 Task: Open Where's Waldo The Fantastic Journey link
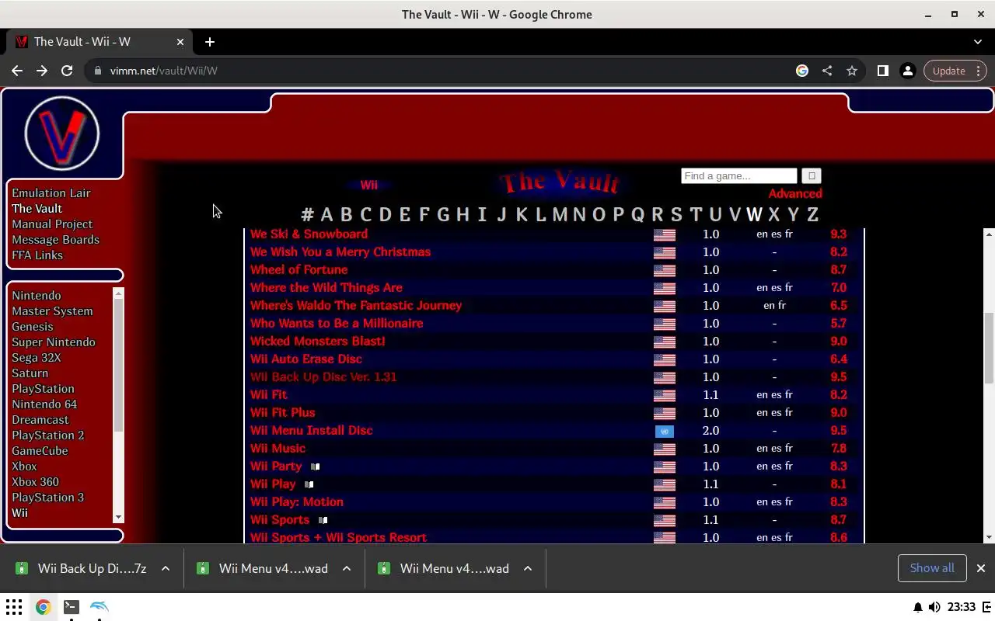(x=356, y=306)
